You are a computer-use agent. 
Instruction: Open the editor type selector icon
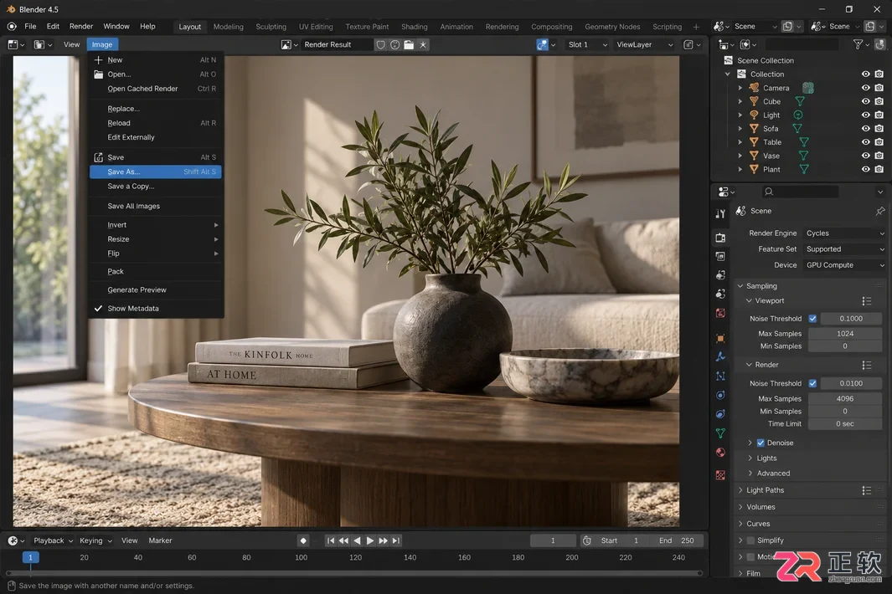click(15, 44)
